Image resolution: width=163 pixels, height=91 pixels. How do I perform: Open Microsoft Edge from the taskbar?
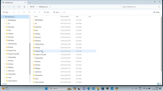pyautogui.click(x=89, y=88)
